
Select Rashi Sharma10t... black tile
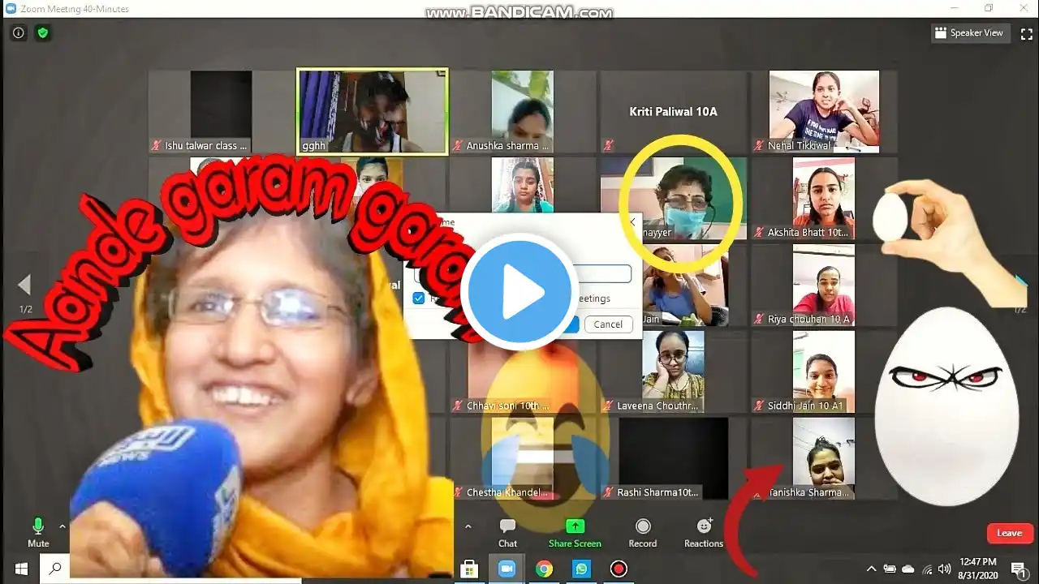pyautogui.click(x=673, y=458)
